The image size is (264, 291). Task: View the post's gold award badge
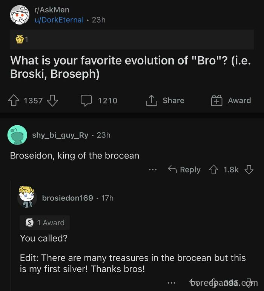(20, 39)
